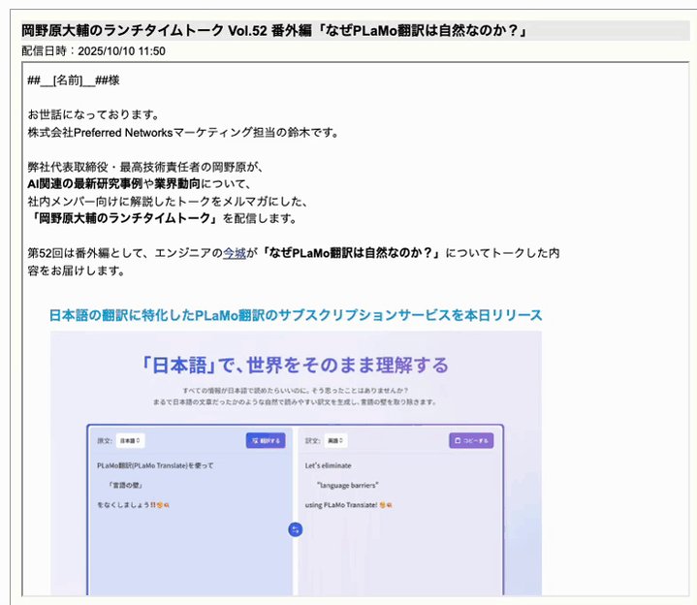Screen dimensions: 697x605
Task: Click the bold 業界動向 text
Action: 177,183
